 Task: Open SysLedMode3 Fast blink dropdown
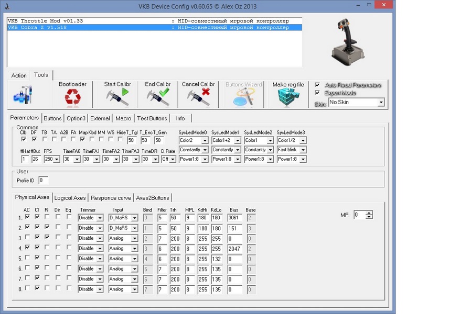292,150
